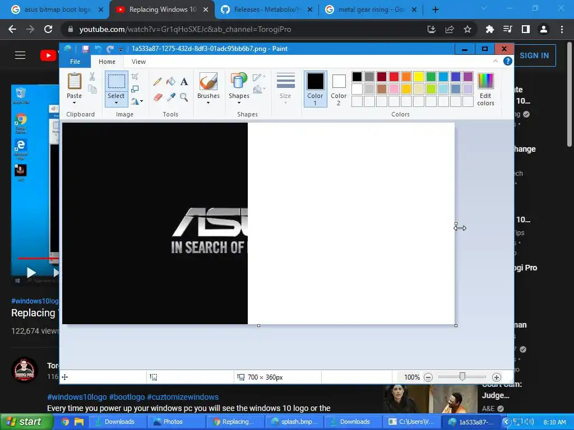The image size is (574, 430).
Task: Open the Shapes gallery icon
Action: [239, 81]
